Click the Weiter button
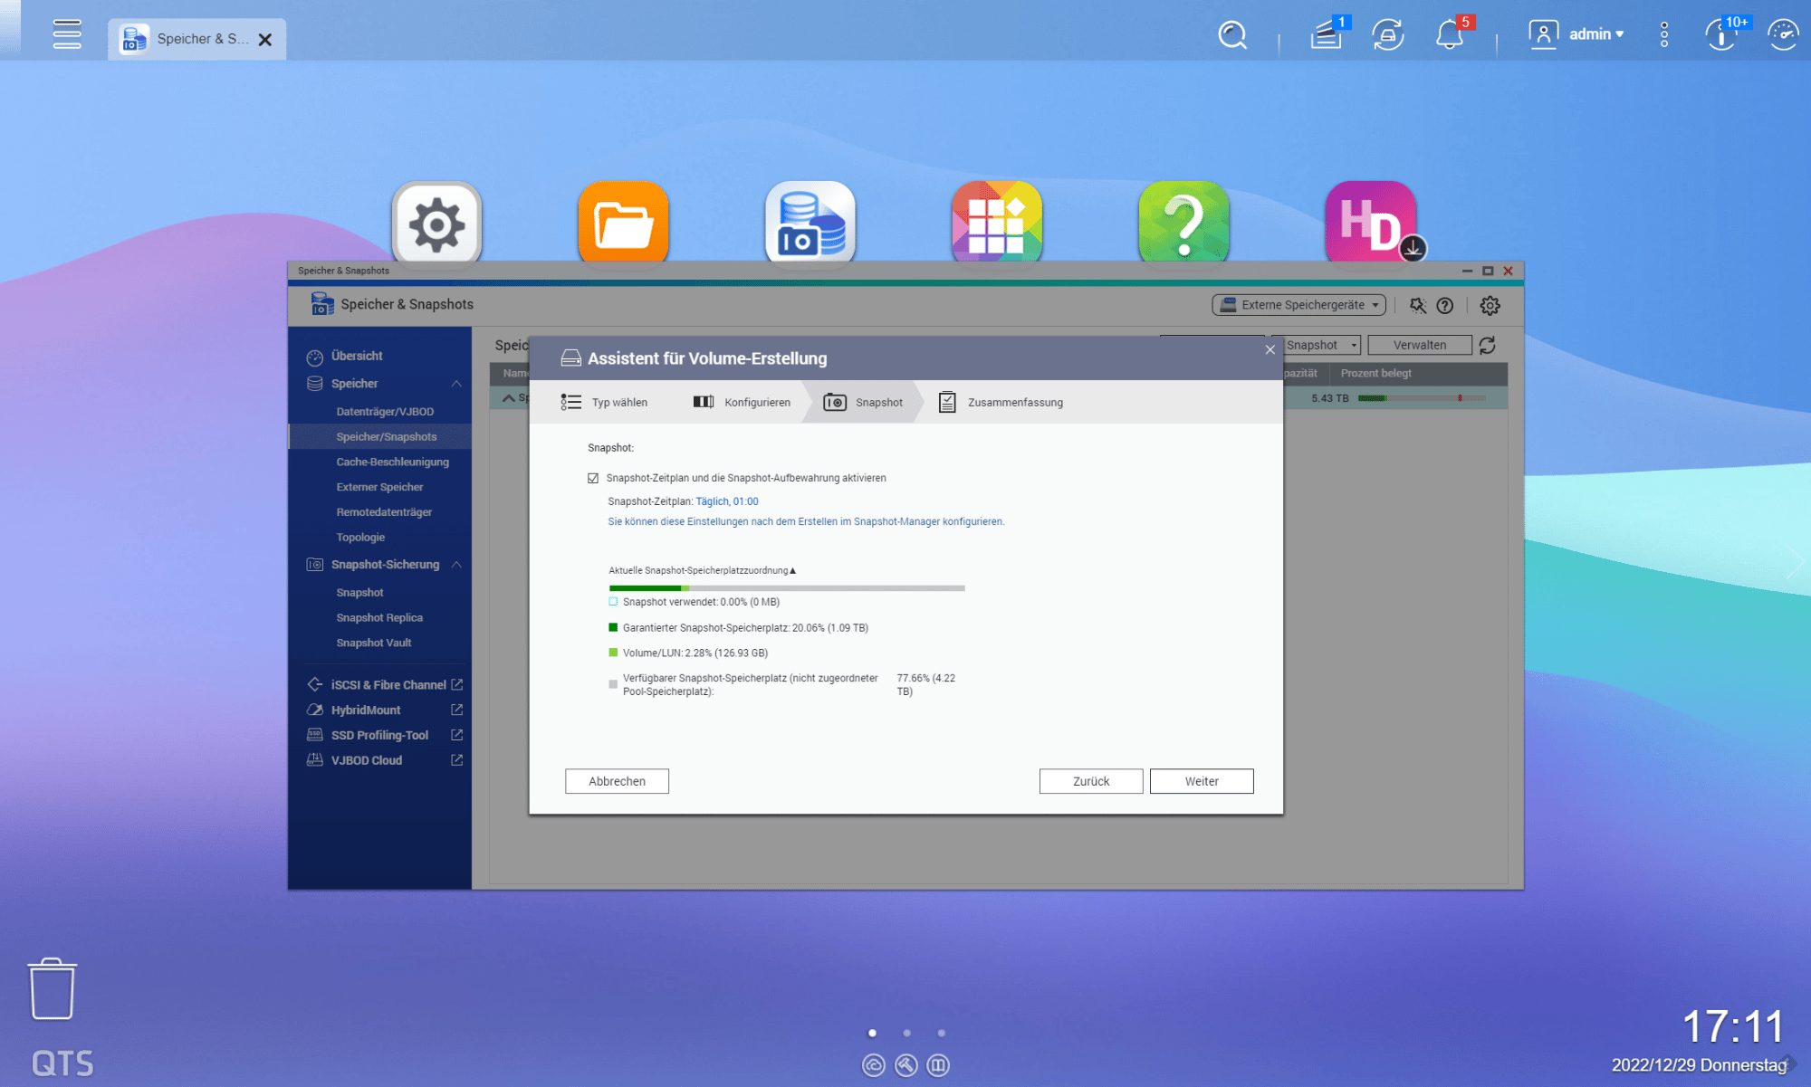 pyautogui.click(x=1201, y=781)
